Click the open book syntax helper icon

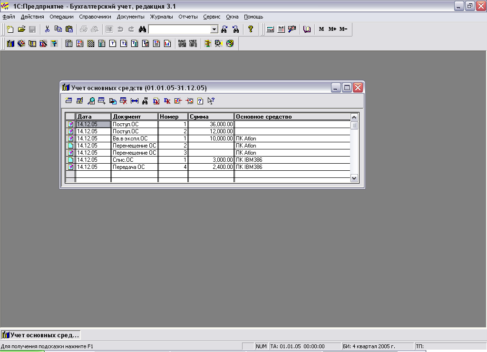click(x=307, y=29)
